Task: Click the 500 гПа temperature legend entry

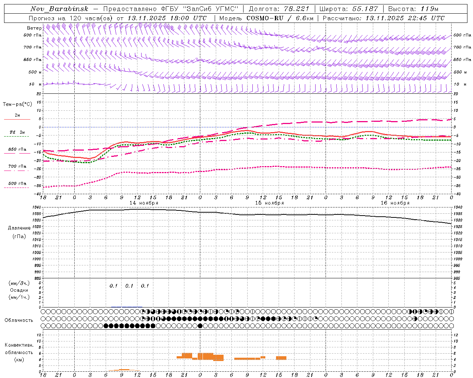Action: pyautogui.click(x=17, y=183)
